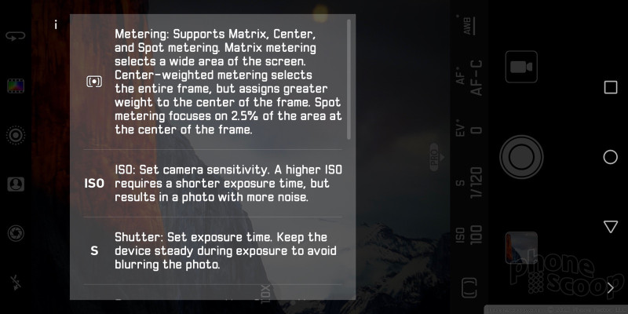Adjust the EV exposure compensation value
The image size is (628, 314).
469,130
